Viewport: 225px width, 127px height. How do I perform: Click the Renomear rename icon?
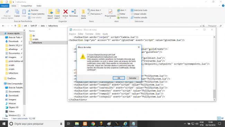point(74,13)
